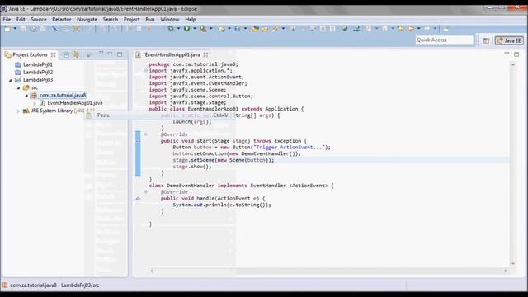Collapse the com.za.tutorial.java8 package node
The image size is (528, 297).
coord(26,96)
